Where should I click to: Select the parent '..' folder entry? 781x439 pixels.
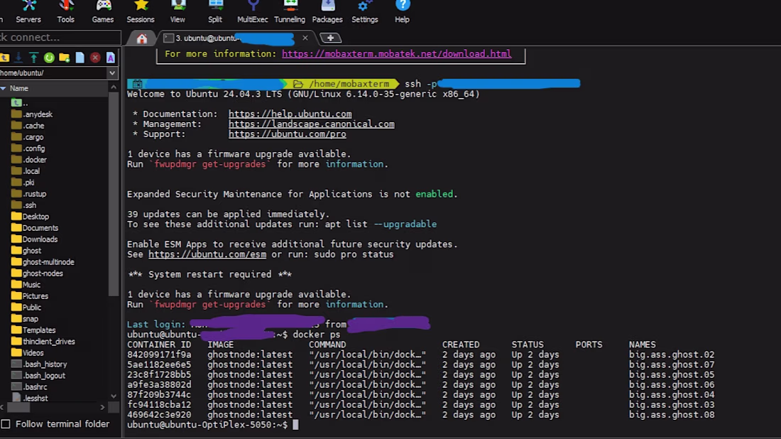[x=20, y=103]
